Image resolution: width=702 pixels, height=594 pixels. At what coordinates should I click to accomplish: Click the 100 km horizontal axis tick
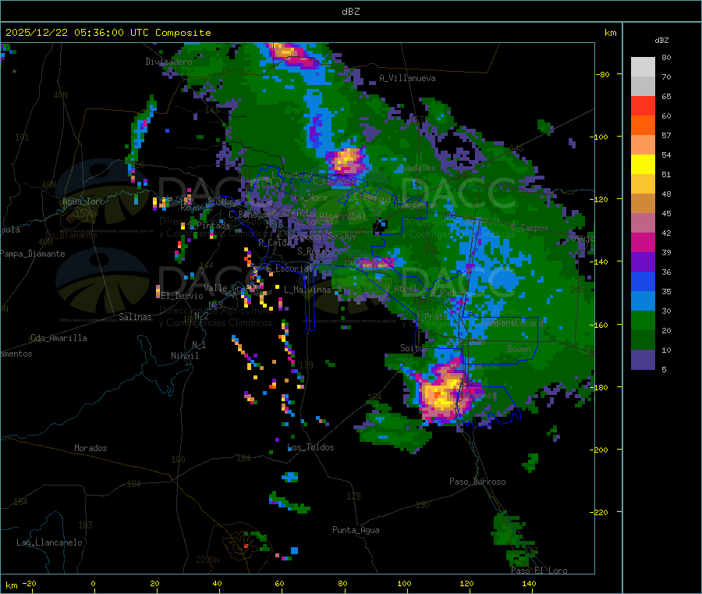(404, 583)
